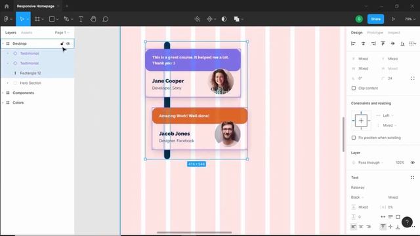
Task: Align selection to bottom
Action: pyautogui.click(x=402, y=43)
